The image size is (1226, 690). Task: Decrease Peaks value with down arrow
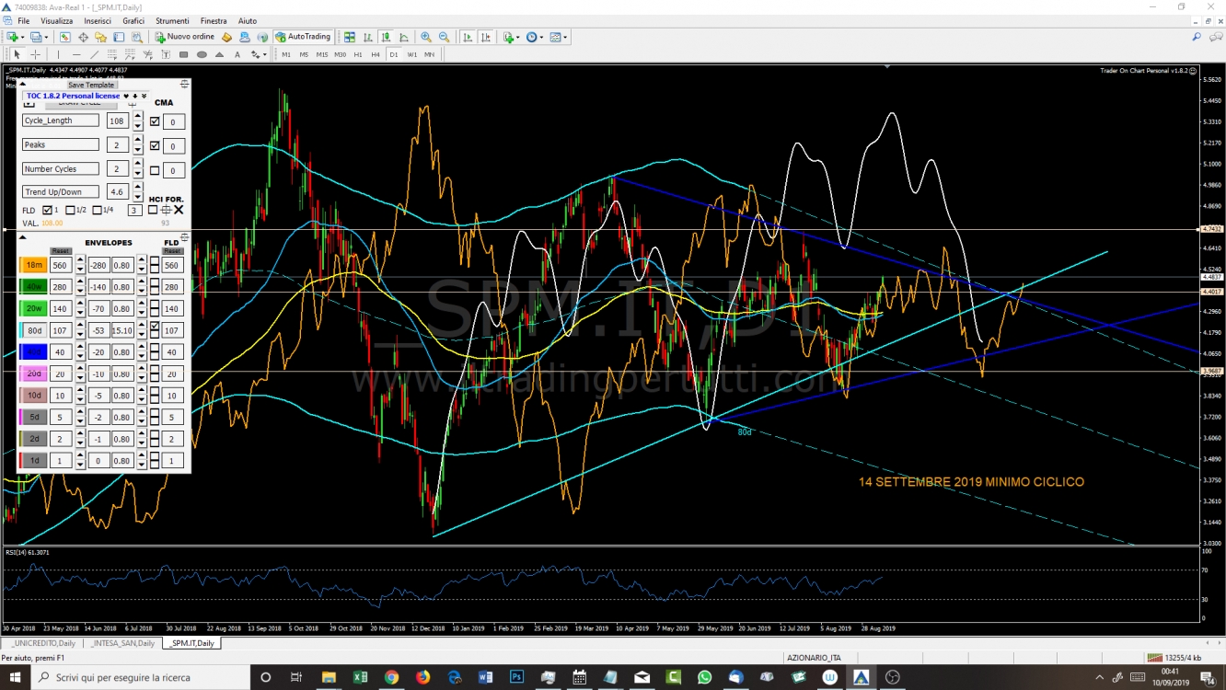pyautogui.click(x=138, y=149)
